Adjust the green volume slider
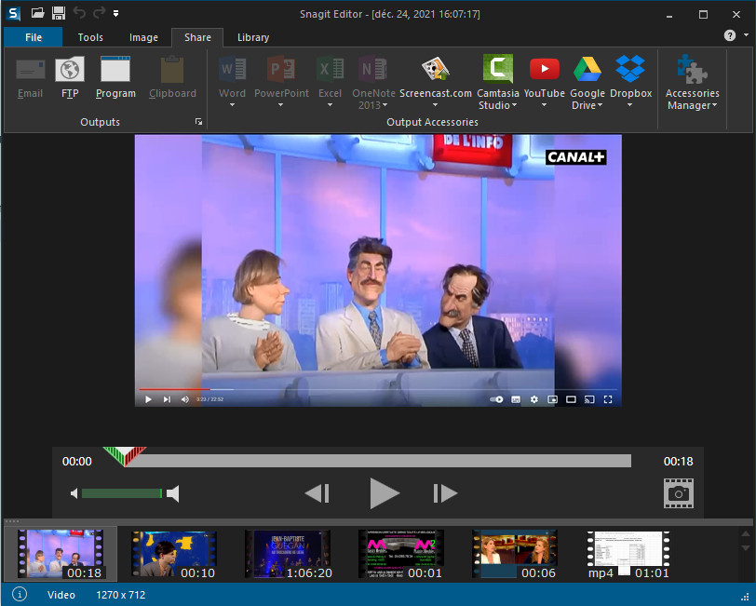Image resolution: width=756 pixels, height=606 pixels. pyautogui.click(x=121, y=493)
